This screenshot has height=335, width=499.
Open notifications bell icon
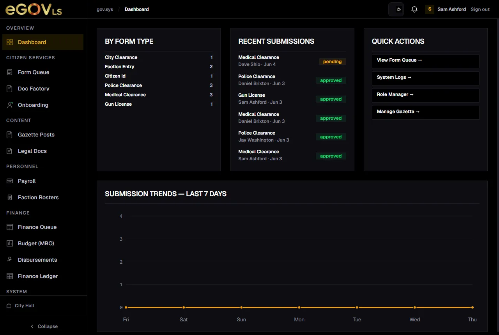coord(414,9)
